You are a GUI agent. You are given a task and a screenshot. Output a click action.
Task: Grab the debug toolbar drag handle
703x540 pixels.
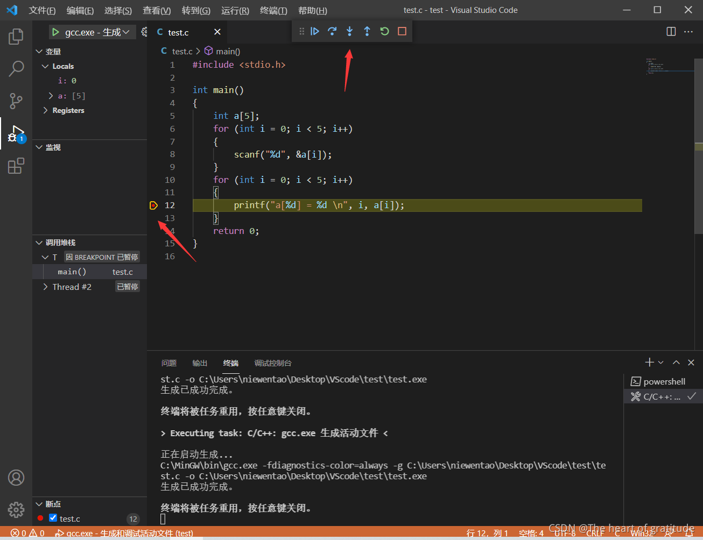[x=301, y=31]
